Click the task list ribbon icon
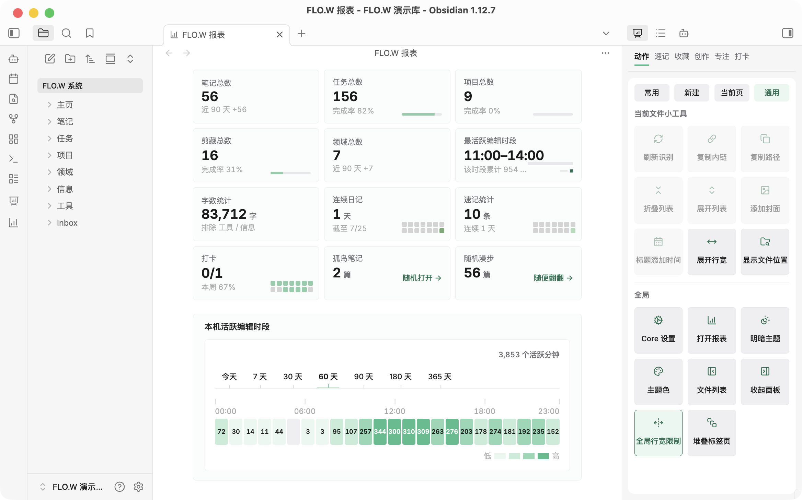 pos(14,179)
